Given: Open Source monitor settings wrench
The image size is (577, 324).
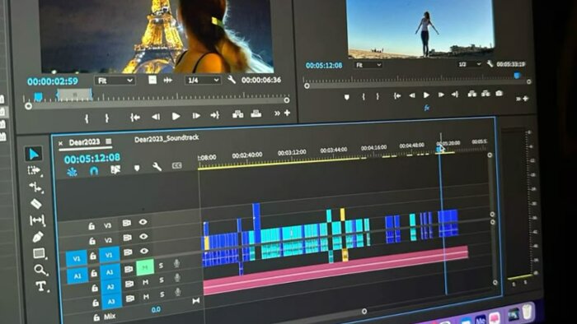Looking at the screenshot, I should (232, 79).
